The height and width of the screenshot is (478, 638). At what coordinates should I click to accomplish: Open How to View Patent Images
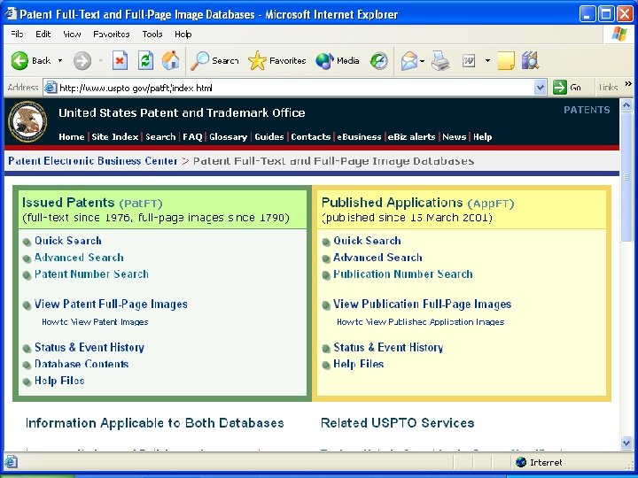(95, 322)
